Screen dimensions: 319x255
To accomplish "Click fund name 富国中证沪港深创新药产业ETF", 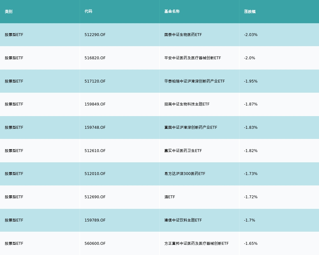I will coord(191,127).
